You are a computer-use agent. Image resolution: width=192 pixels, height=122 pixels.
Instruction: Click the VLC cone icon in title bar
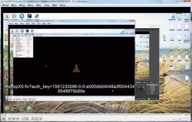click(x=2, y=1)
